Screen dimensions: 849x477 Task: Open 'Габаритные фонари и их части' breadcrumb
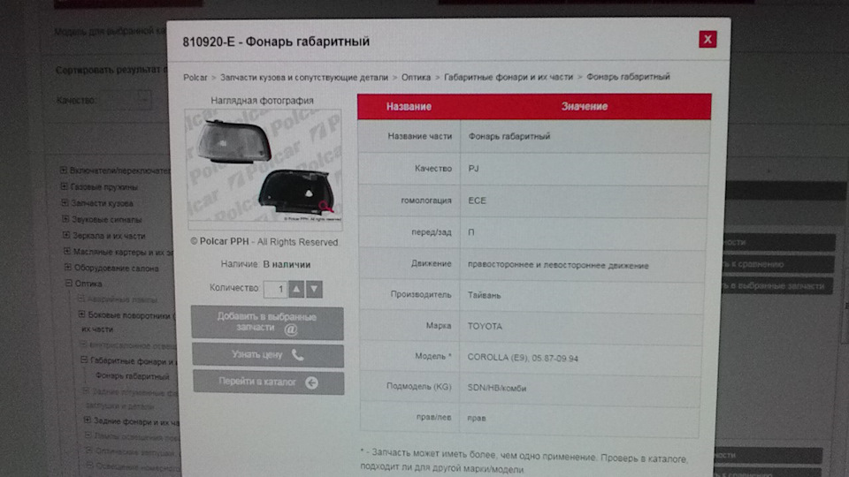point(509,78)
